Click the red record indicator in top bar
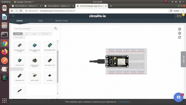186x105 pixels. click(166, 2)
